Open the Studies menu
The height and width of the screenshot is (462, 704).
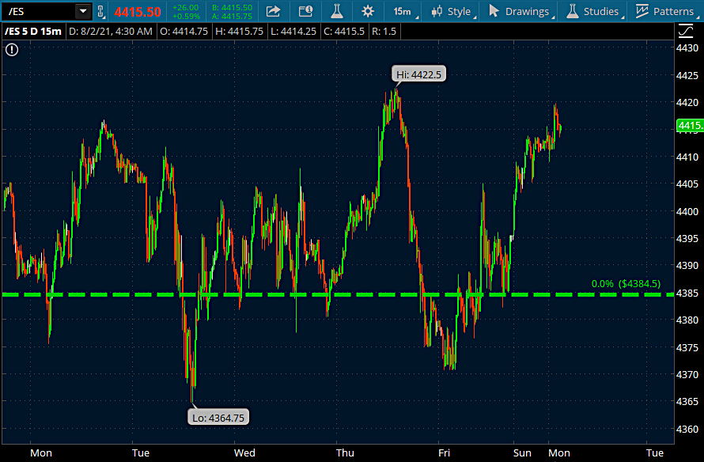click(x=593, y=11)
